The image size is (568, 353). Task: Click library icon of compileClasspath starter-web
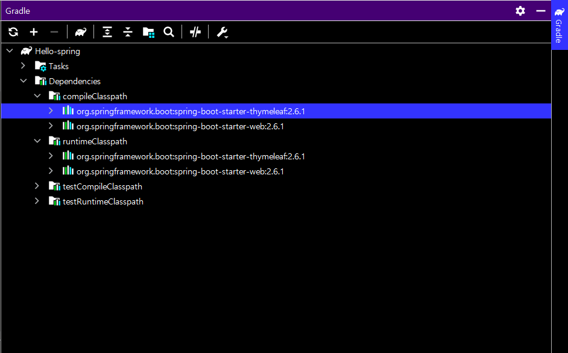point(68,126)
